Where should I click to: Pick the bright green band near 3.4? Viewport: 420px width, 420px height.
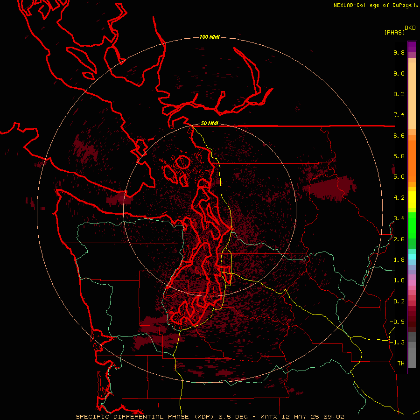click(412, 224)
